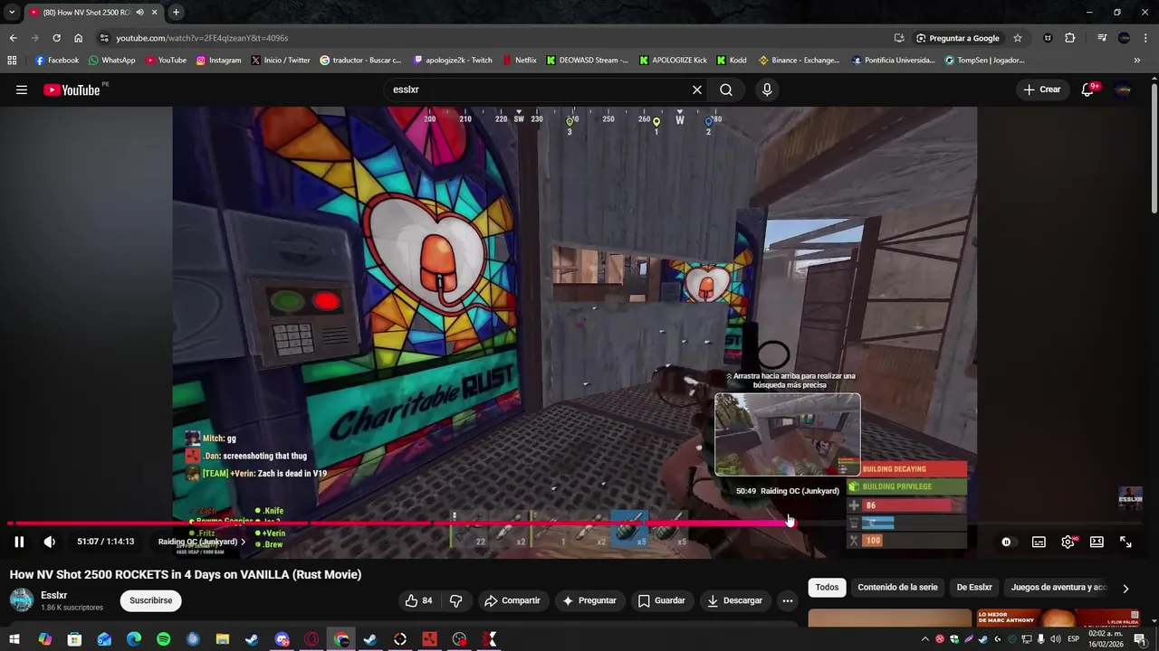Mute the video volume speaker icon
The image size is (1159, 651).
point(50,542)
